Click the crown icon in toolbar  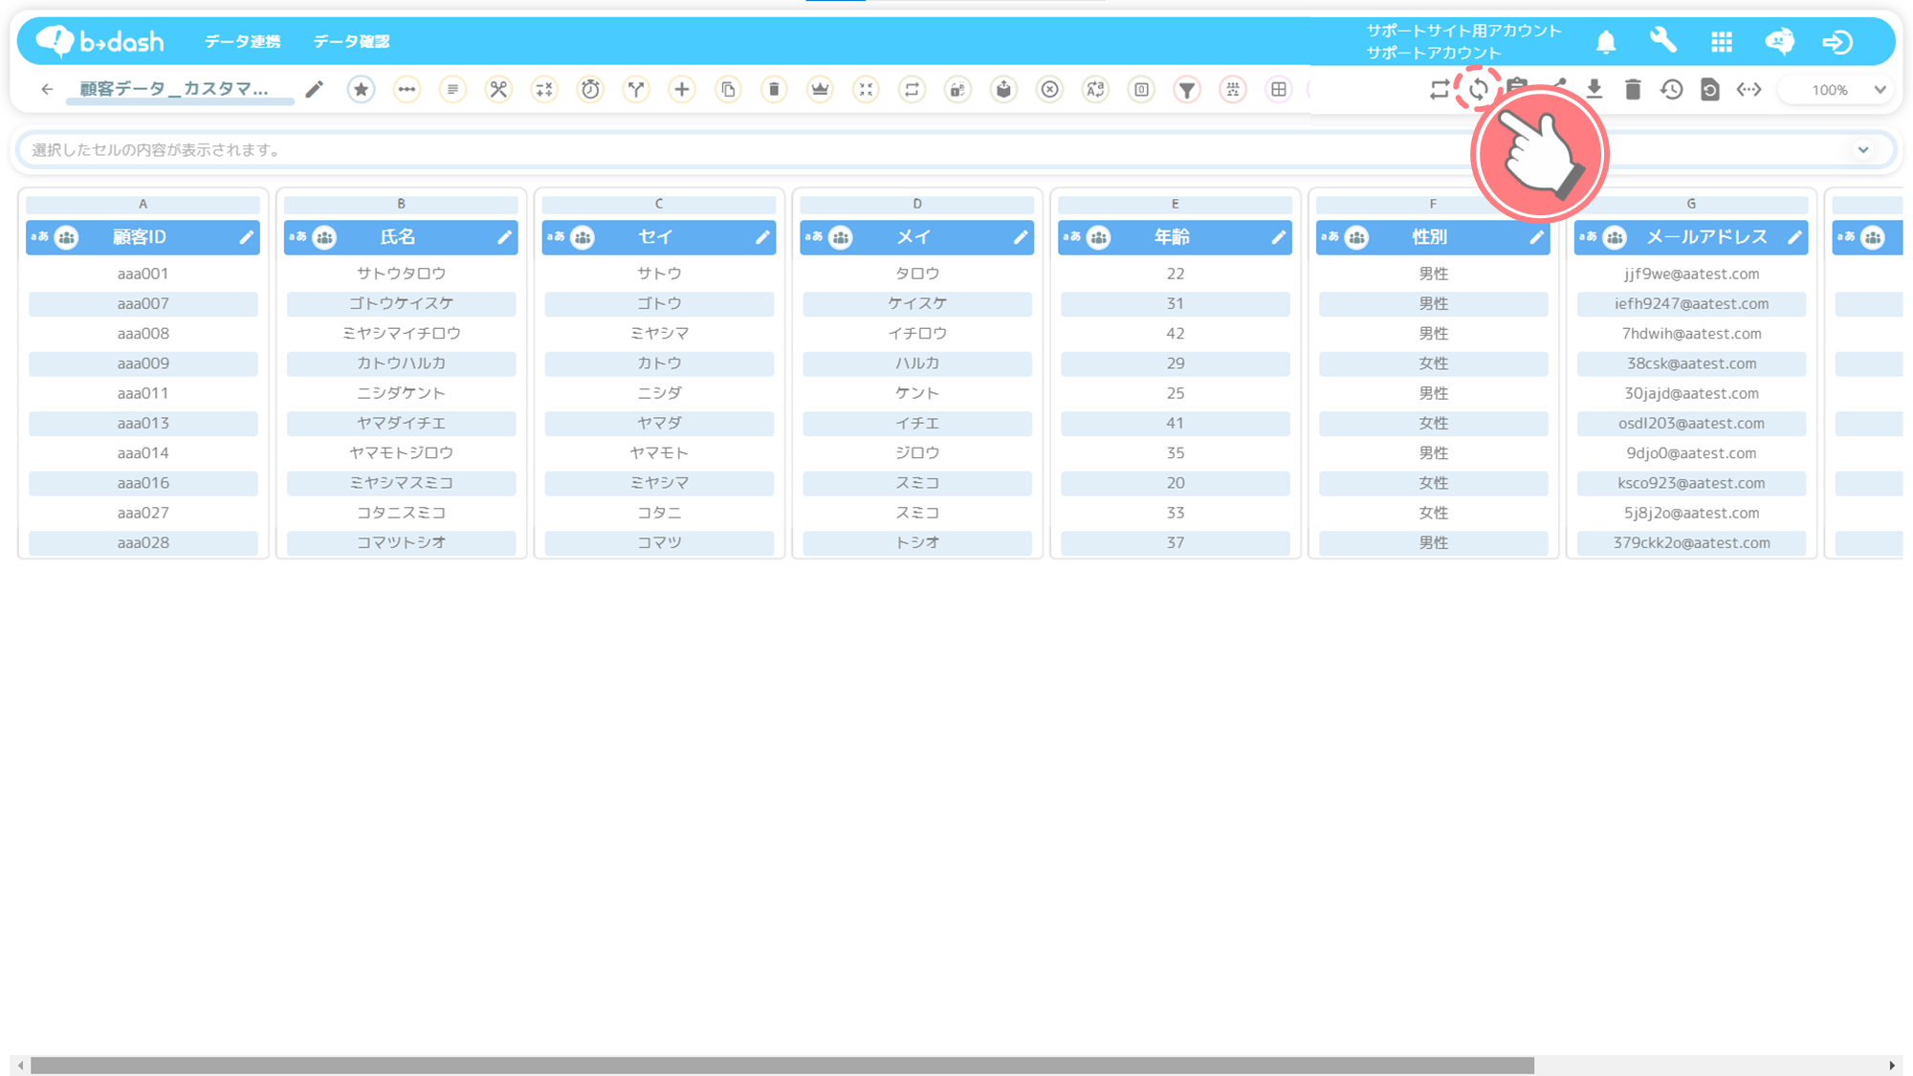pyautogui.click(x=820, y=90)
